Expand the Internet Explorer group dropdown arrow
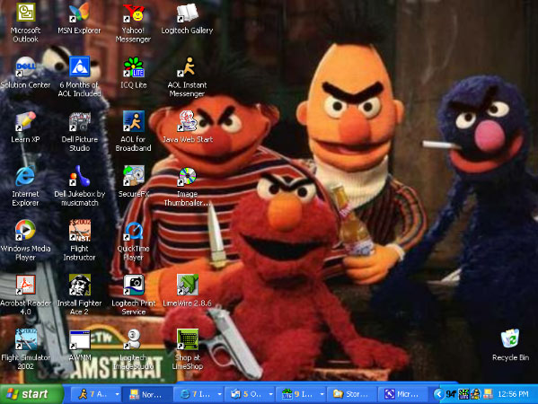The image size is (538, 404). point(219,394)
